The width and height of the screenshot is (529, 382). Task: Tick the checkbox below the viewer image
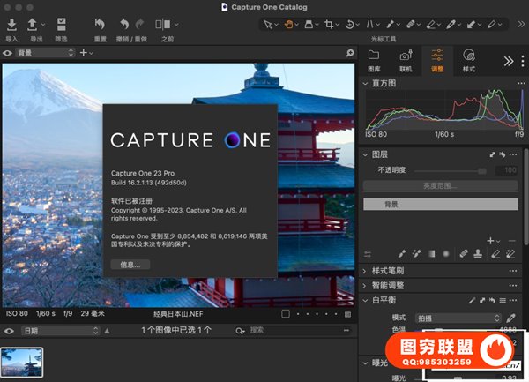pos(286,313)
